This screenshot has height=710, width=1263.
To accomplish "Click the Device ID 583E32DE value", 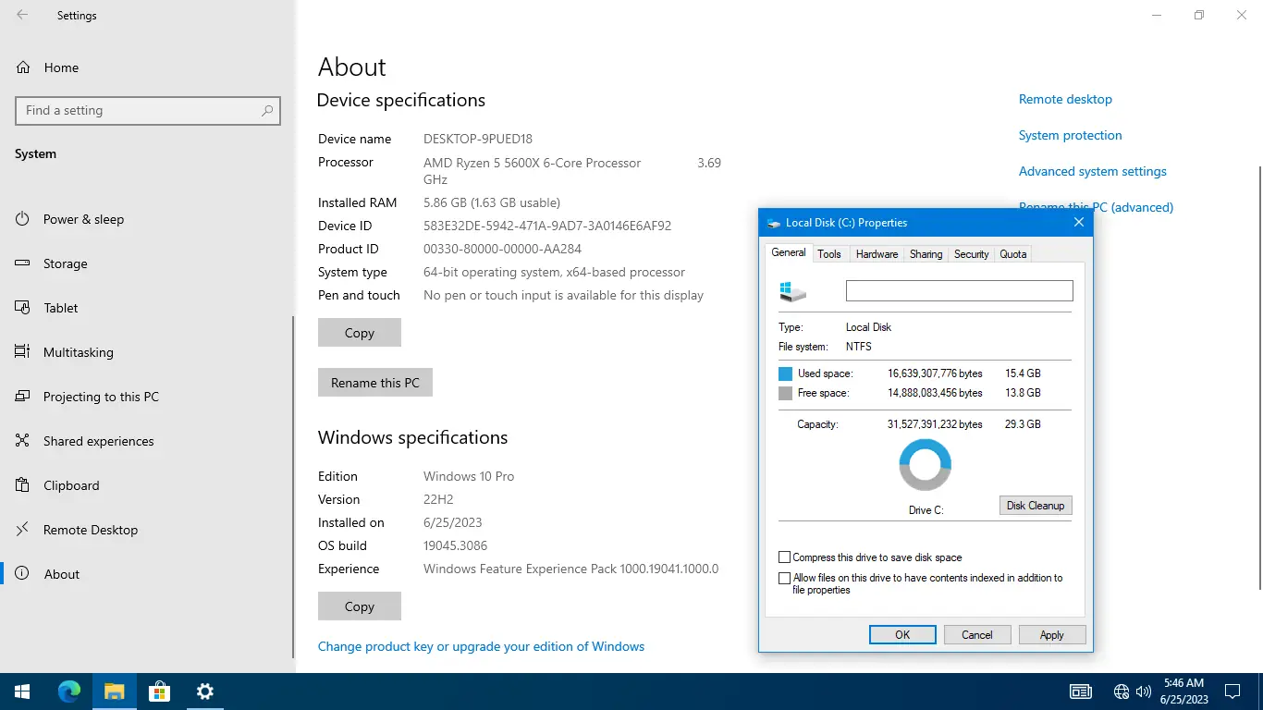I will click(547, 226).
